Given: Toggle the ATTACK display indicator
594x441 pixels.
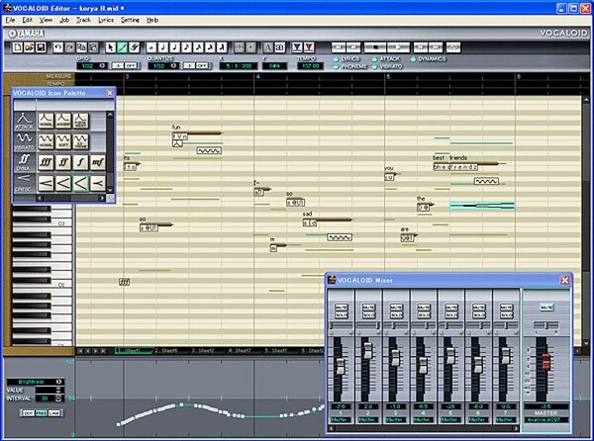Looking at the screenshot, I should pos(374,59).
